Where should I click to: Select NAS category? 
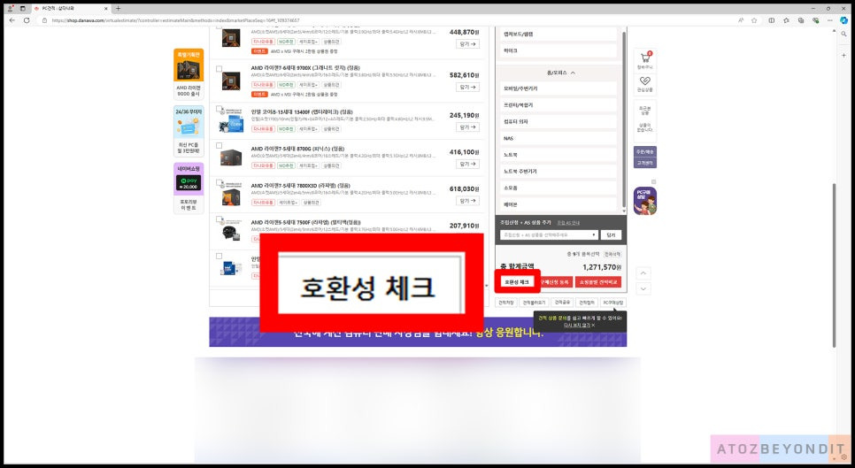558,138
